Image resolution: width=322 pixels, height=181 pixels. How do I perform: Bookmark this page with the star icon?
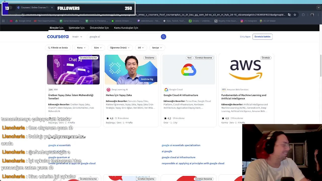click(x=295, y=15)
